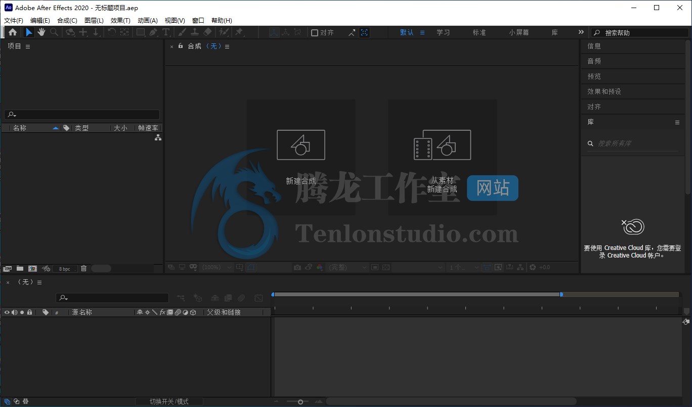Select the Selection arrow tool
This screenshot has height=407, width=692.
pos(29,32)
